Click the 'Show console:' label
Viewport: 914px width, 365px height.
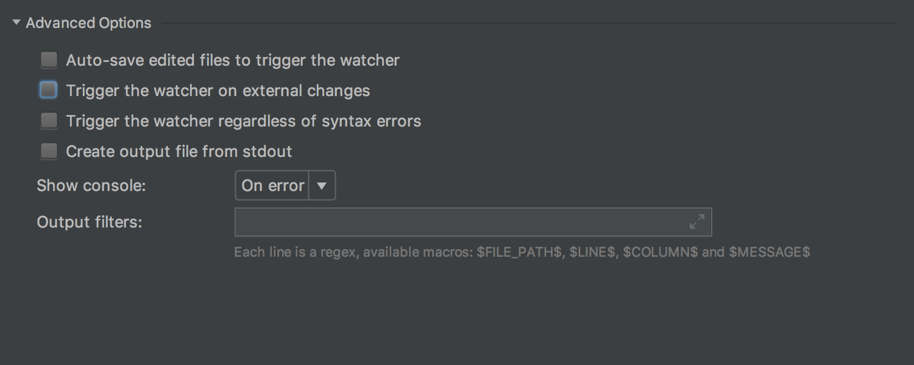91,186
